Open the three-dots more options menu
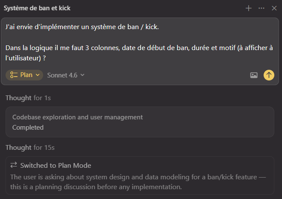This screenshot has width=282, height=199. click(x=261, y=8)
